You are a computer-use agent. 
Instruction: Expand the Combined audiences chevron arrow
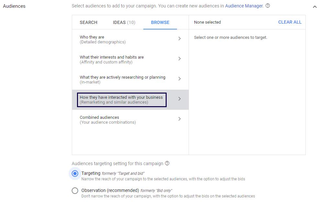[x=180, y=119]
